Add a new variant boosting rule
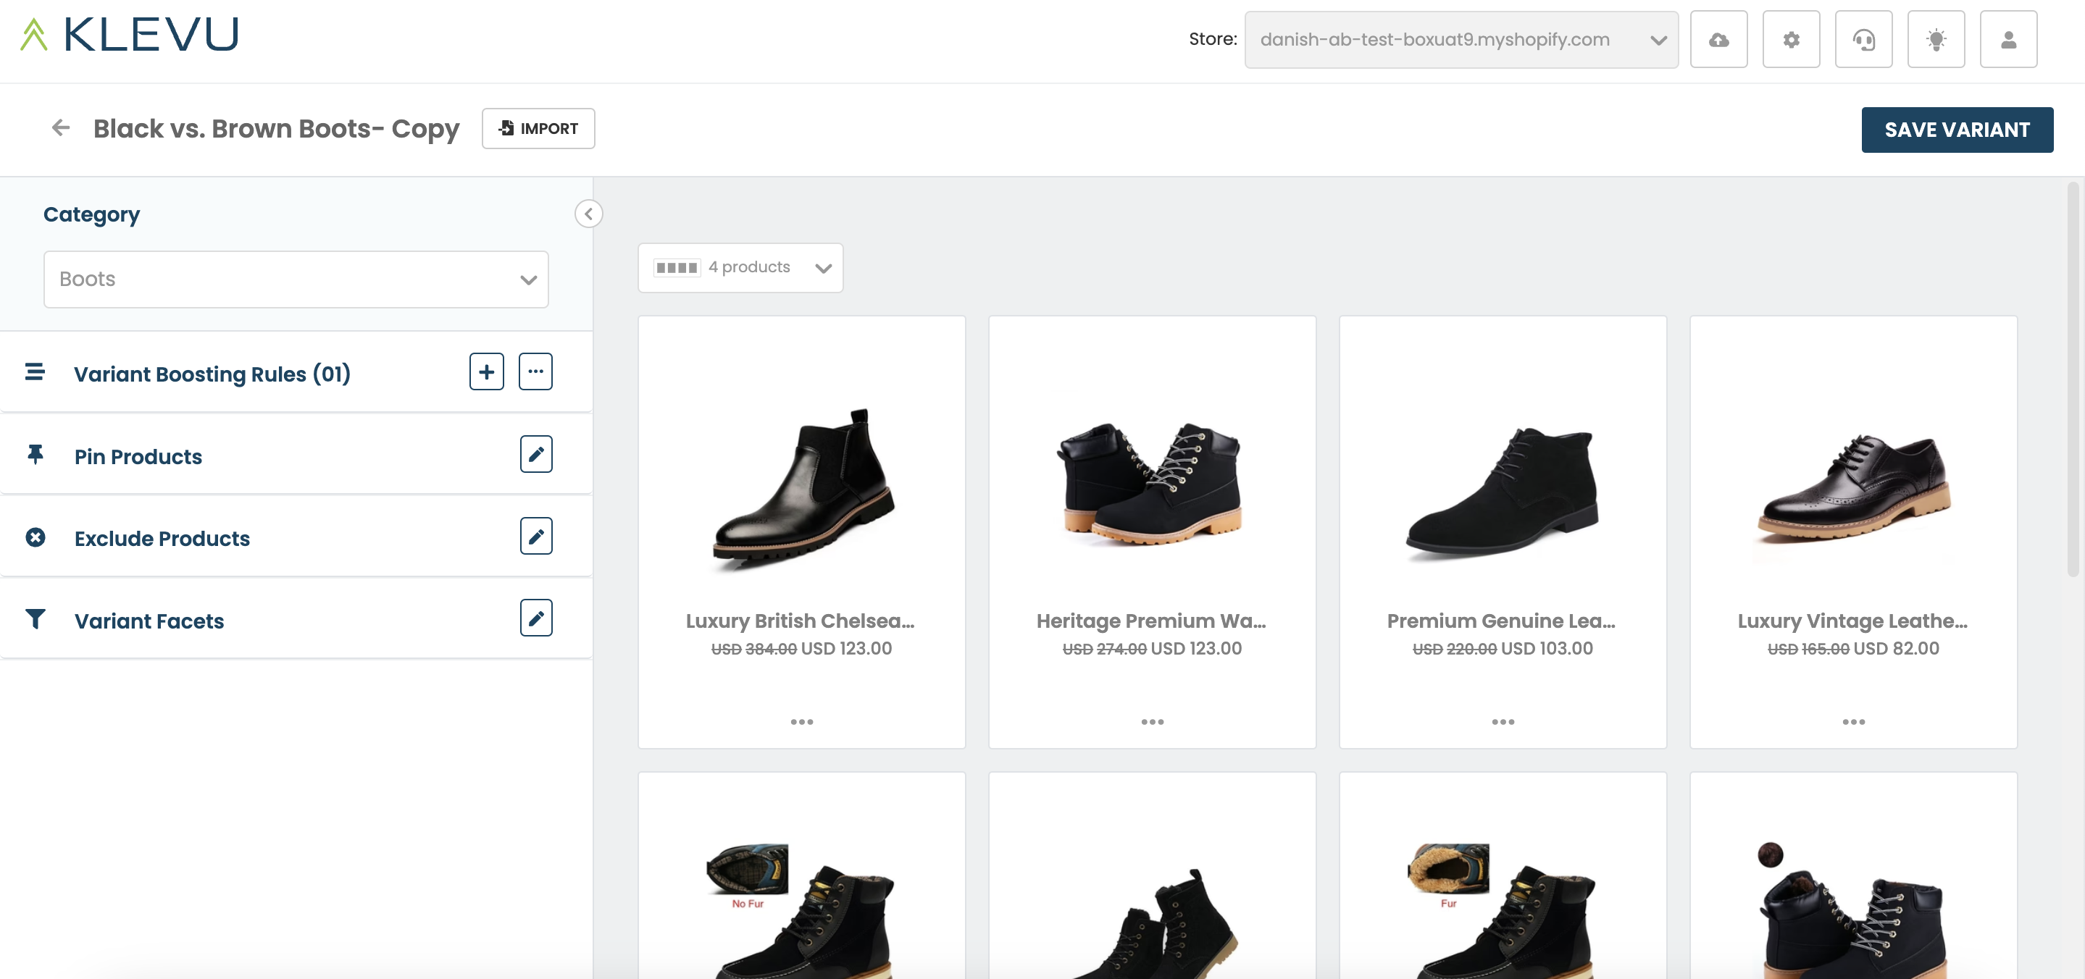The height and width of the screenshot is (979, 2085). click(x=486, y=371)
